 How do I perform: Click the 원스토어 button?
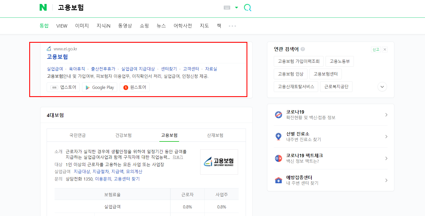click(135, 87)
